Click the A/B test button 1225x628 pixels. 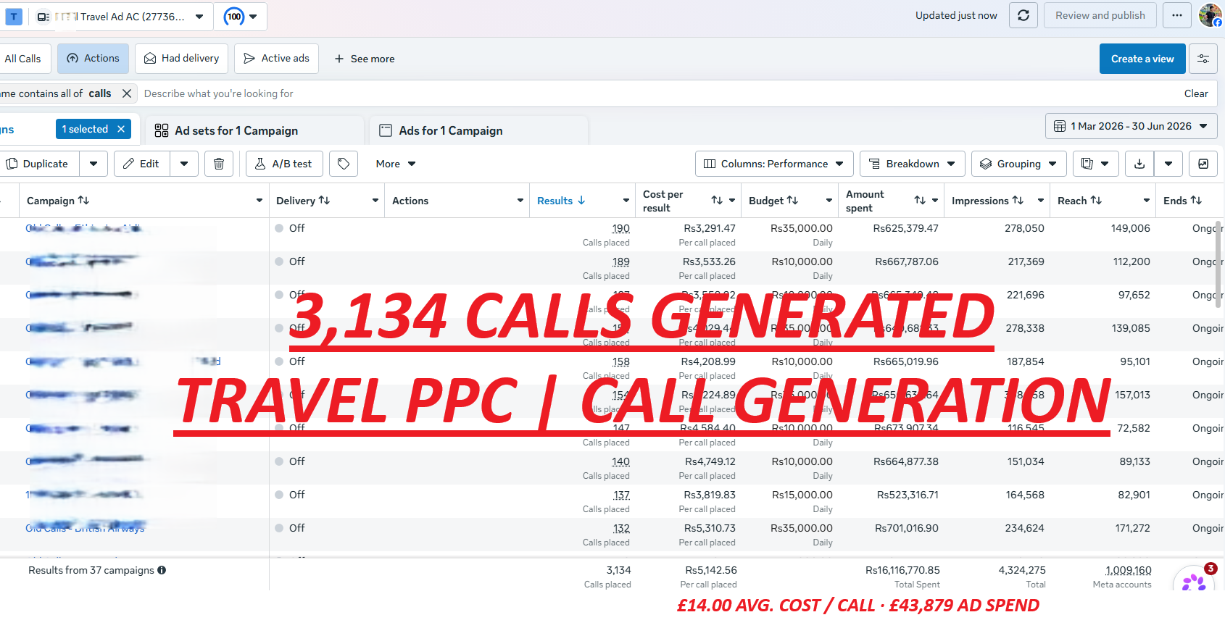(x=284, y=164)
